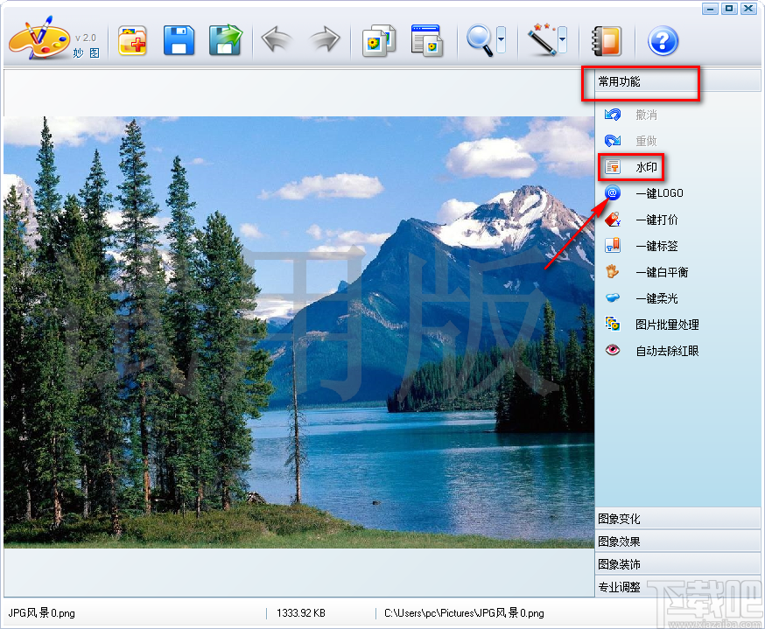Click the file name JPG风景0.png in status bar

tap(41, 613)
